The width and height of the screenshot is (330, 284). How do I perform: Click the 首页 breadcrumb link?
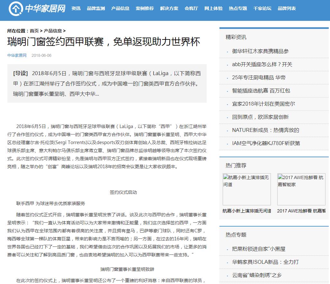point(34,31)
